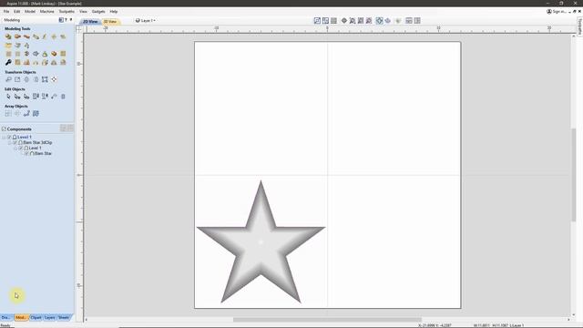
Task: Switch to the 2D View tab
Action: pos(90,22)
